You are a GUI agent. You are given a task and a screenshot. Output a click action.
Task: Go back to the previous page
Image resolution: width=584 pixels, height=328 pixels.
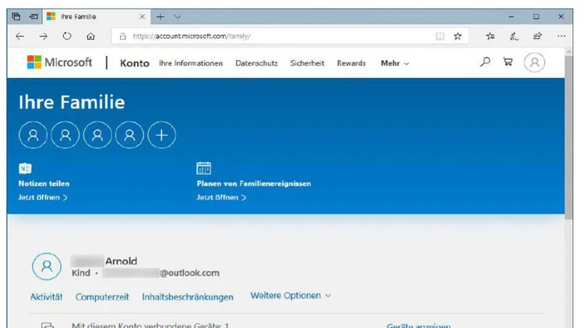coord(19,36)
